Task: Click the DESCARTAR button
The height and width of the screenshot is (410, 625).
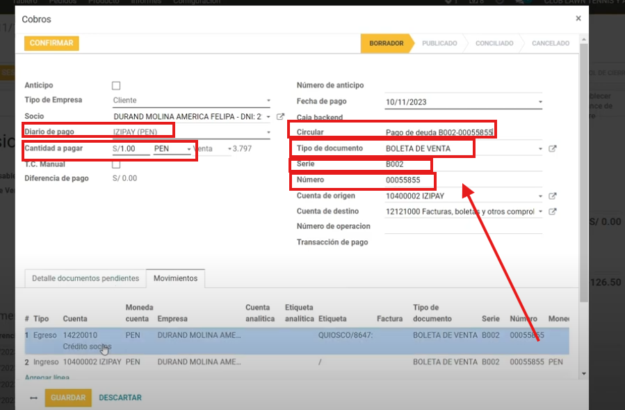Action: click(120, 398)
